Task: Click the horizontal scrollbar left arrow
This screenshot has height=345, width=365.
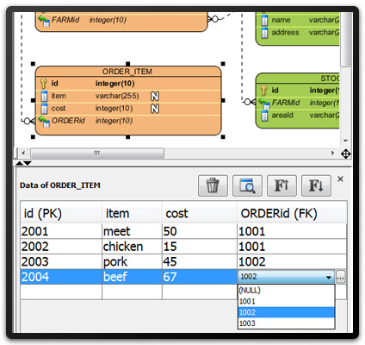Action: [x=23, y=153]
